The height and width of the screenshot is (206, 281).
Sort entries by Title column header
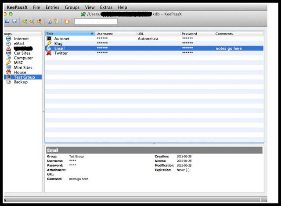[x=70, y=34]
